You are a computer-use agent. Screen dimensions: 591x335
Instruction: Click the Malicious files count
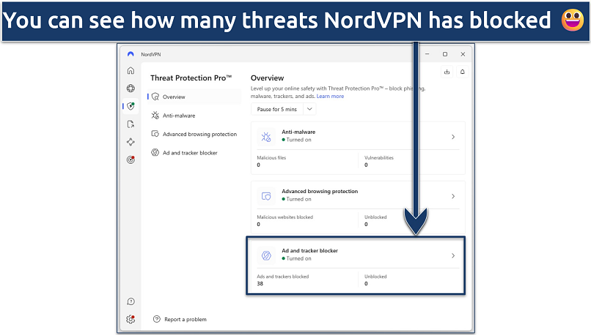point(259,165)
